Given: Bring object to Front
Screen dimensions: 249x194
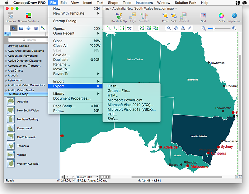Looking at the screenshot, I should click(165, 16).
